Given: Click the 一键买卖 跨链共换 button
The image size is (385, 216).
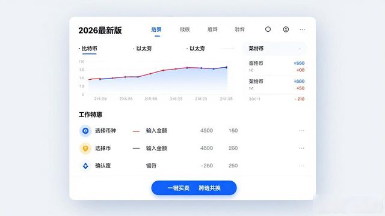Looking at the screenshot, I should [x=194, y=188].
